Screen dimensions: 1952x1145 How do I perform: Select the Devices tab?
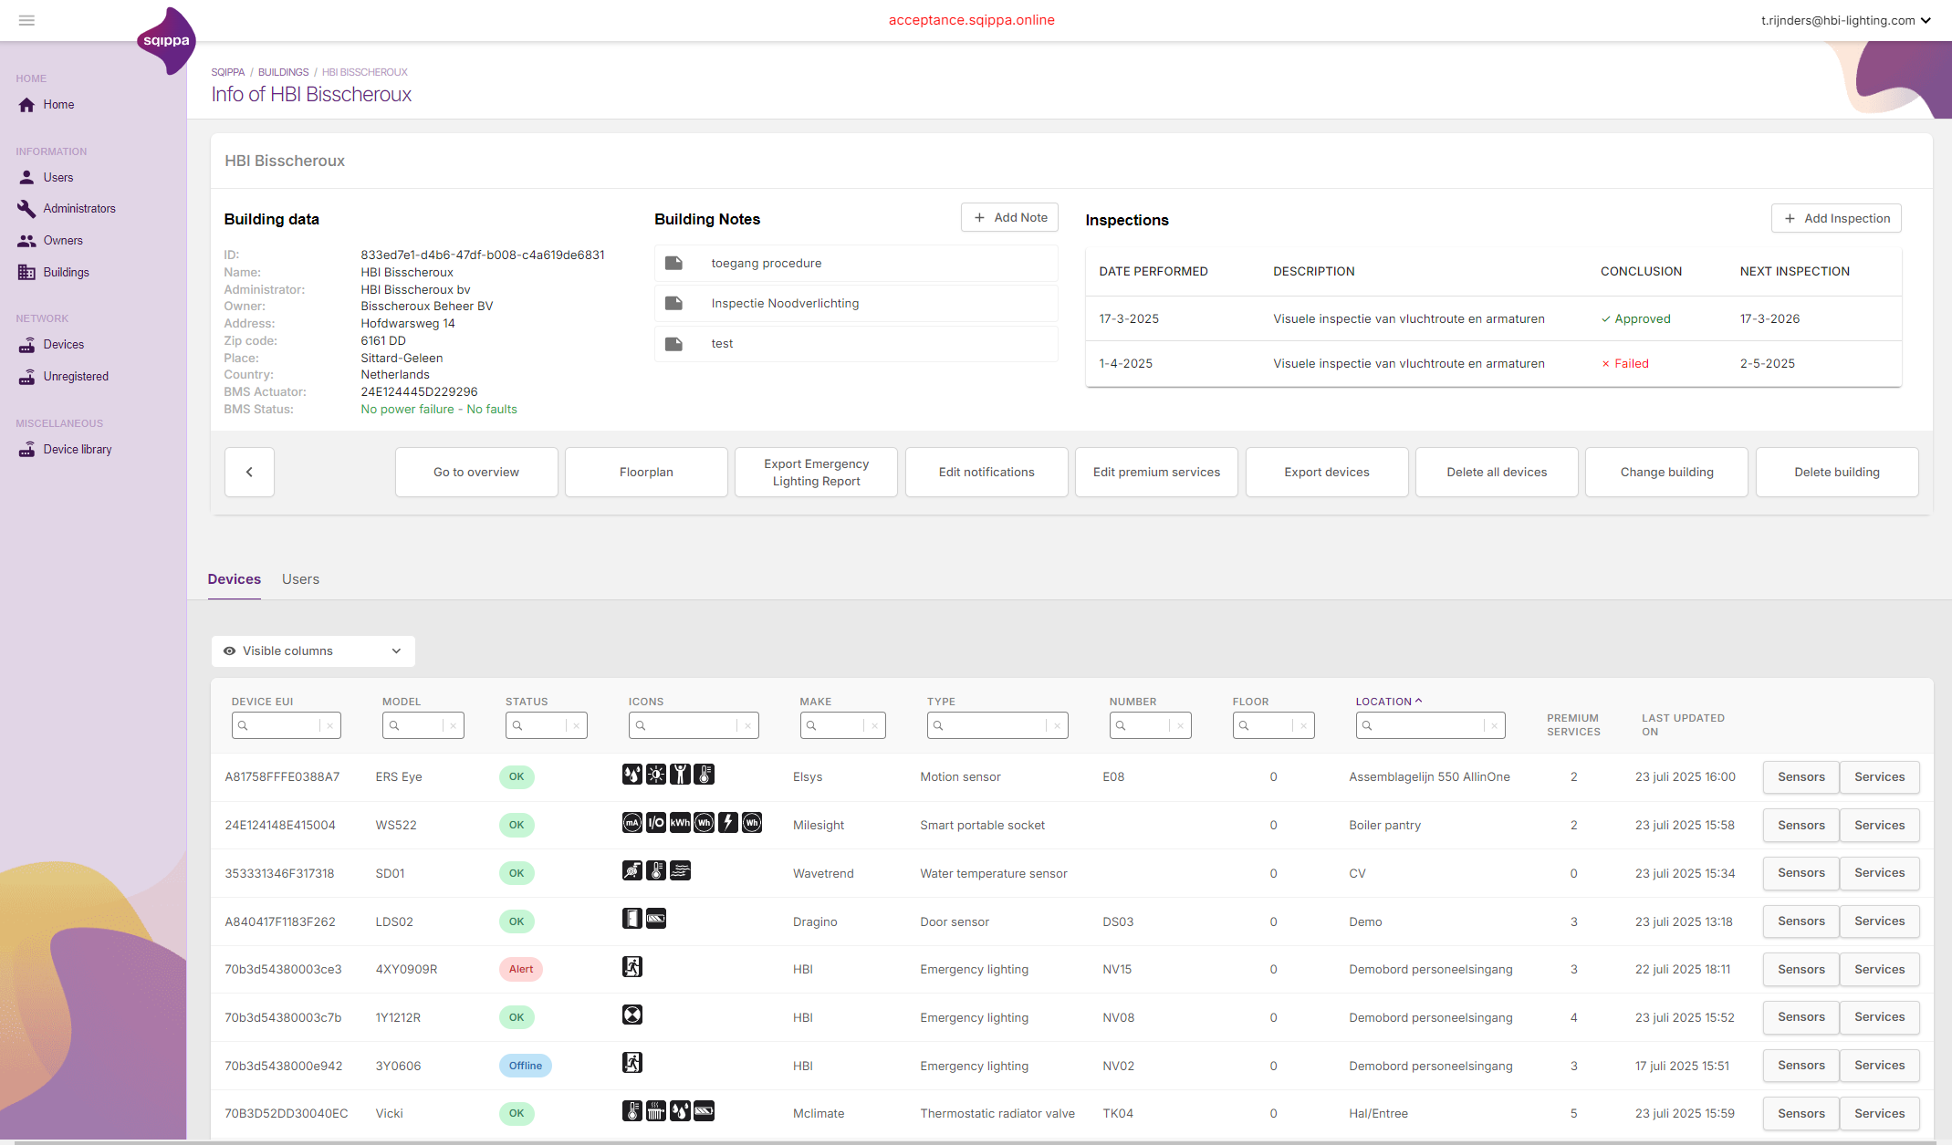[x=234, y=579]
